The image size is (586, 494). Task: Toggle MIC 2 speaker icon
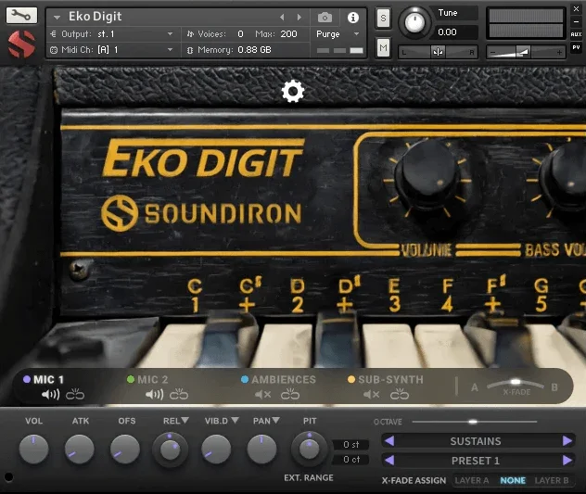[154, 394]
